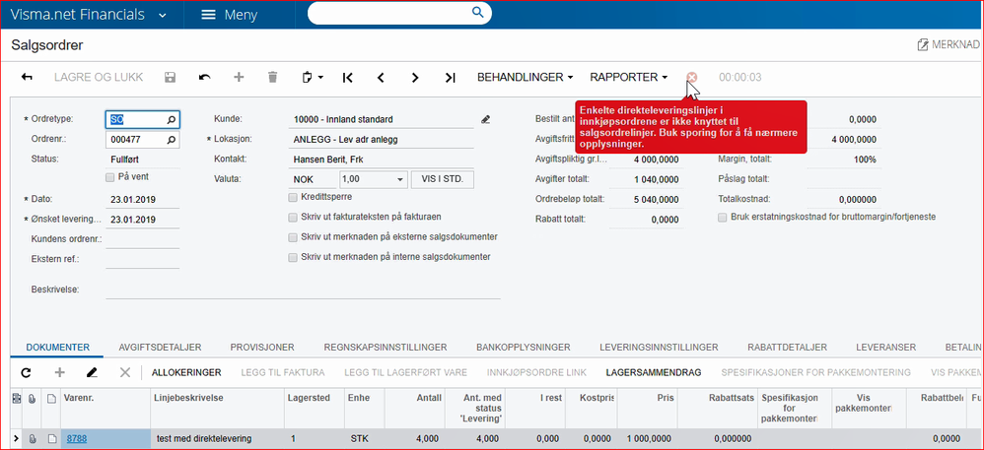The height and width of the screenshot is (450, 984).
Task: Switch to the Avgiftsdetaljer tab
Action: point(160,348)
